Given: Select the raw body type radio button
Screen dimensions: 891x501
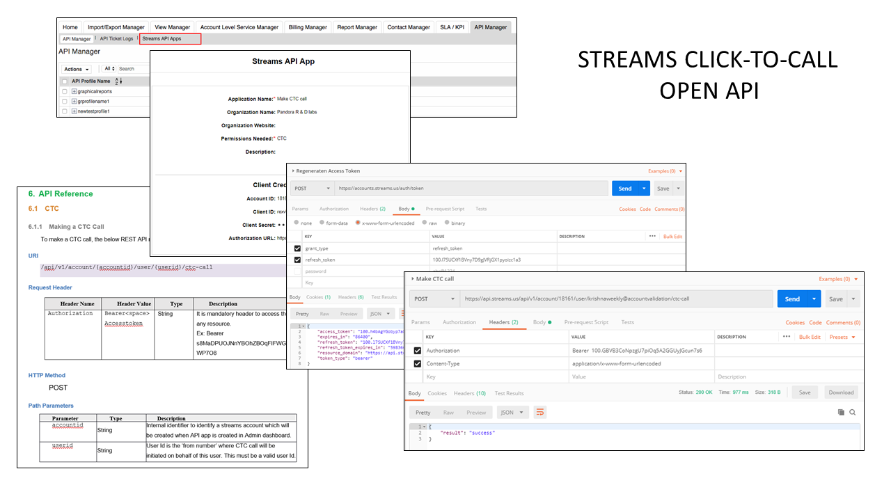Looking at the screenshot, I should 425,223.
